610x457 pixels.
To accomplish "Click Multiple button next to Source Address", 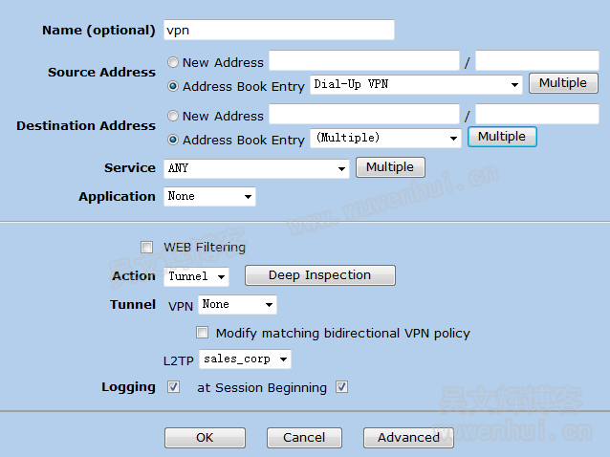I will [x=562, y=83].
